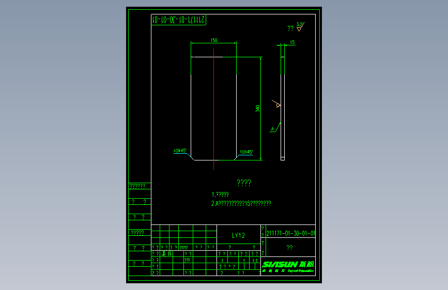Click the note line starting with 2.A

point(241,203)
